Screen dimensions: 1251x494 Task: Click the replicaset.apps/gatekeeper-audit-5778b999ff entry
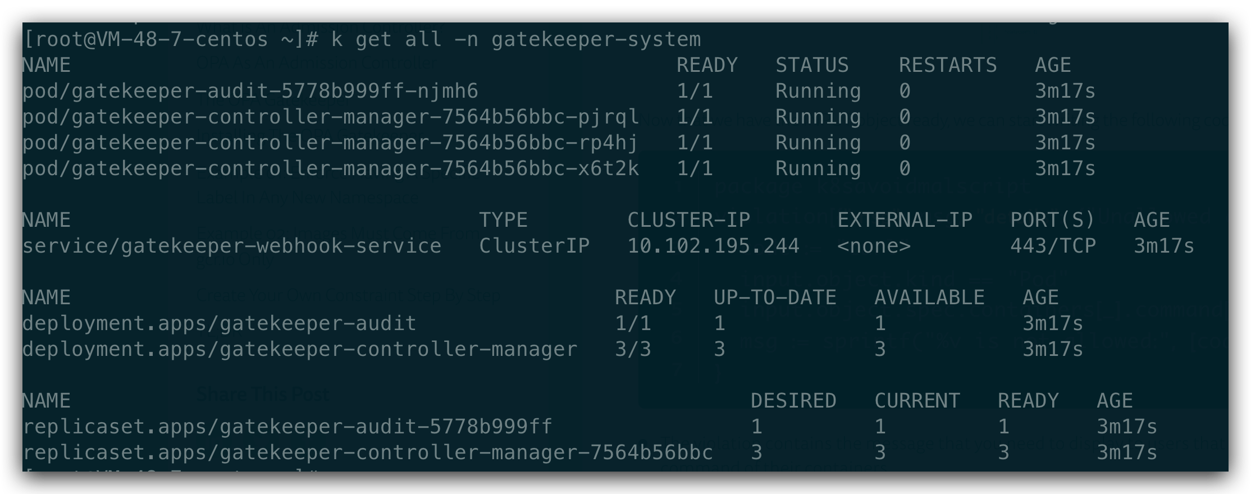[x=287, y=427]
